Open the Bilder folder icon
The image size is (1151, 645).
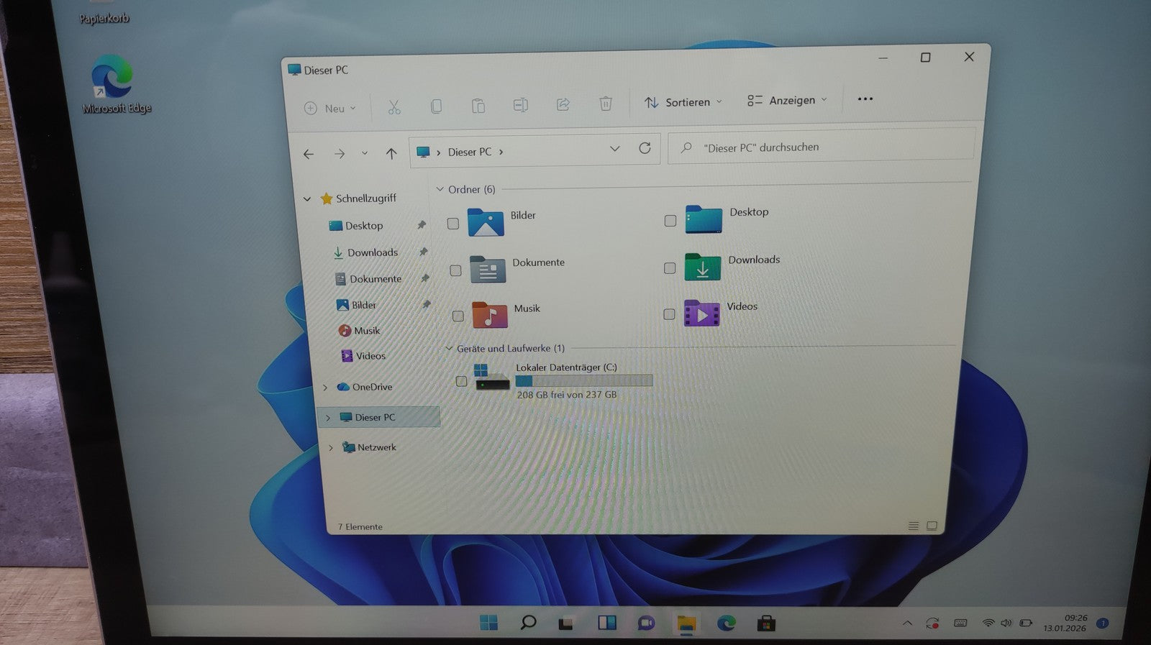click(486, 222)
